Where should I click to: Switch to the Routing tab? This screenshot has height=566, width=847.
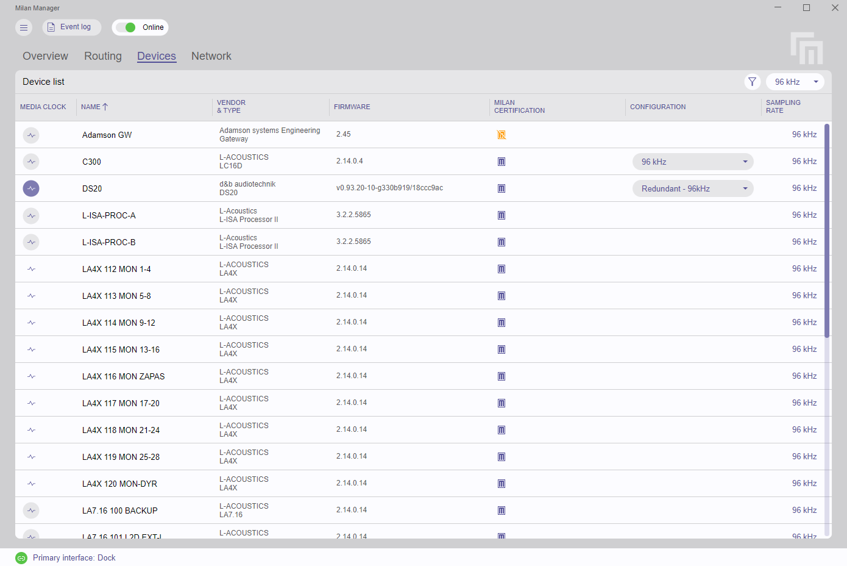pyautogui.click(x=103, y=56)
